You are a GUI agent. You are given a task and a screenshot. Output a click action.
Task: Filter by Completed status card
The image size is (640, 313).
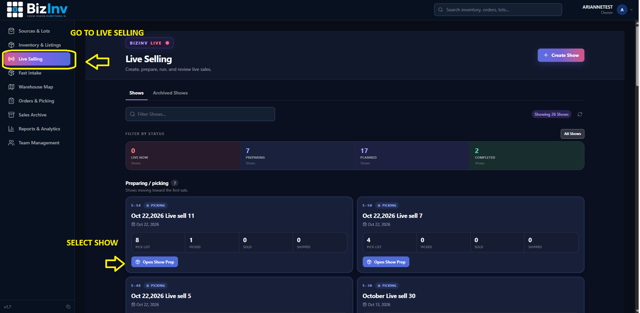527,156
